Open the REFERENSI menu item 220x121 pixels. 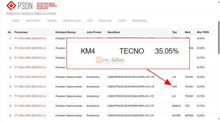point(139,21)
